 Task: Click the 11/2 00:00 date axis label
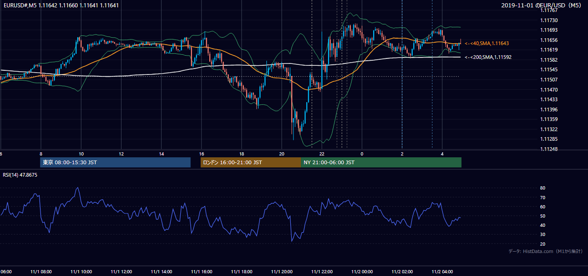[x=362, y=272]
